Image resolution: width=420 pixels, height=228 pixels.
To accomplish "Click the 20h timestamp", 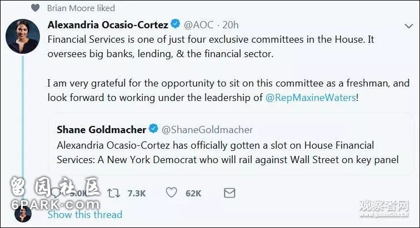I will pyautogui.click(x=231, y=25).
